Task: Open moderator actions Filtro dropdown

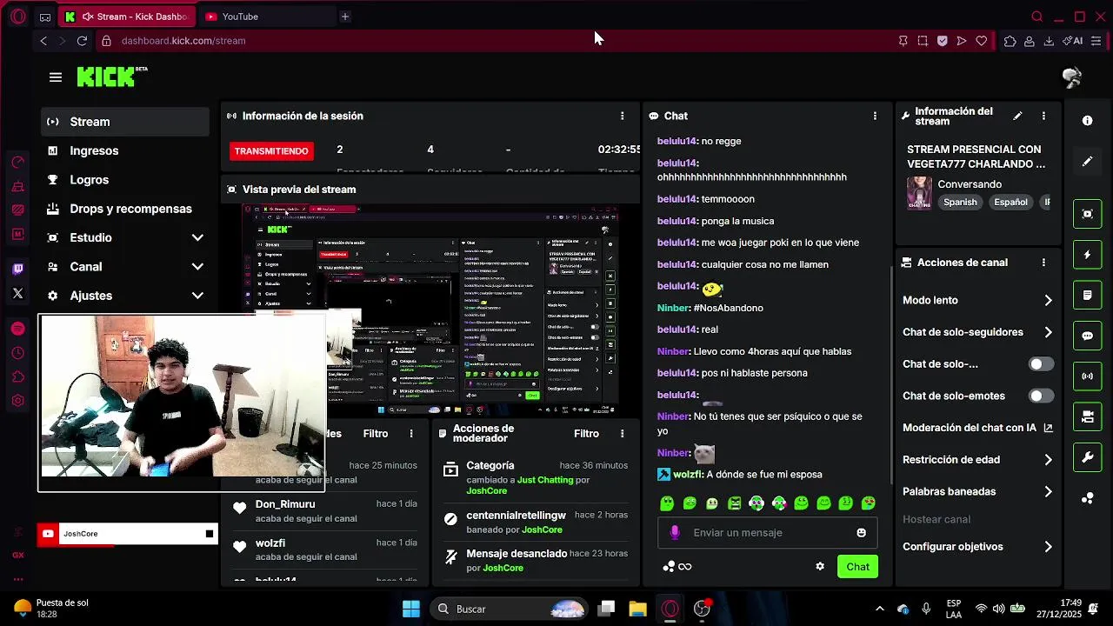Action: point(586,434)
